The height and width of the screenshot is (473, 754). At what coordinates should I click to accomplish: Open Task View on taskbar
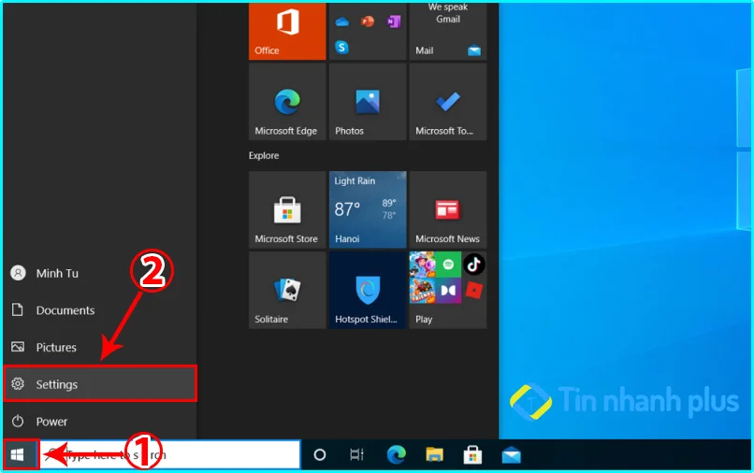[356, 454]
